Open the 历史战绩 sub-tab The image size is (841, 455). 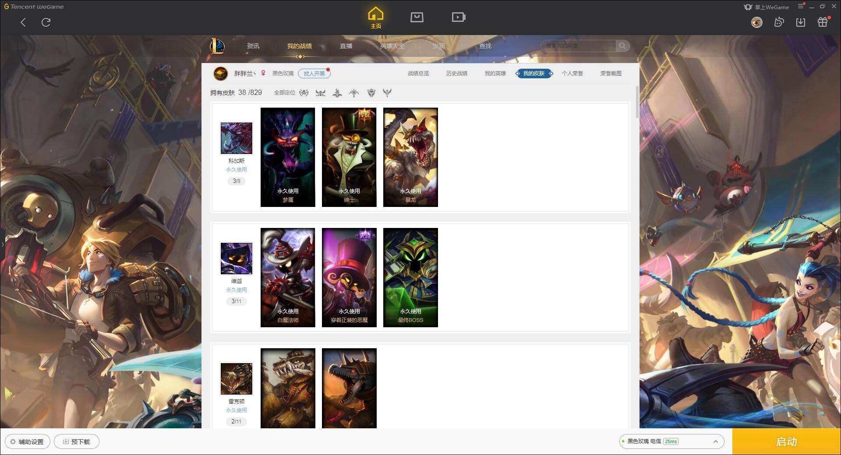click(x=457, y=73)
